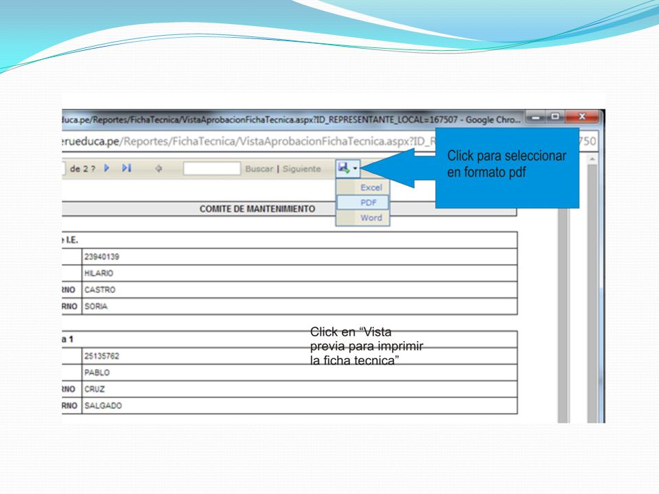This screenshot has width=659, height=494.
Task: Go to next report page arrow
Action: [107, 168]
